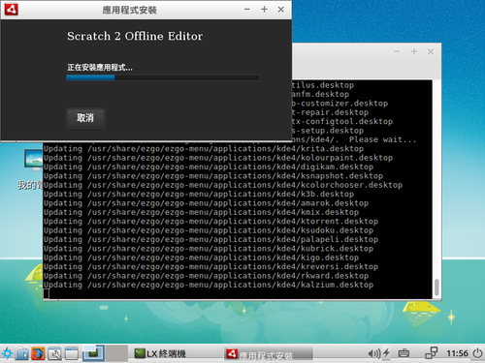Open the network connection tray icon
This screenshot has height=363, width=485.
432,353
